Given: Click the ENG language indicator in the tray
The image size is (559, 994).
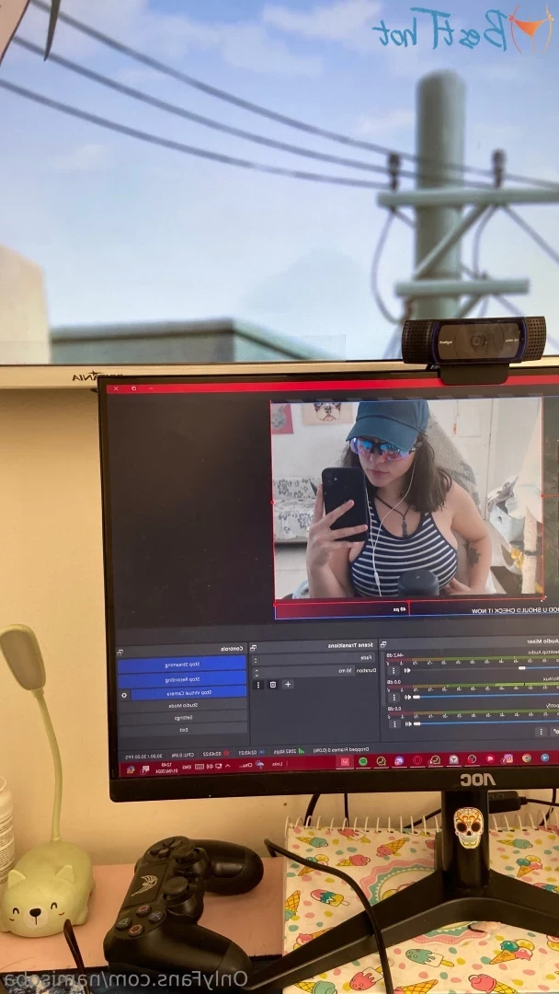Looking at the screenshot, I should pos(186,767).
